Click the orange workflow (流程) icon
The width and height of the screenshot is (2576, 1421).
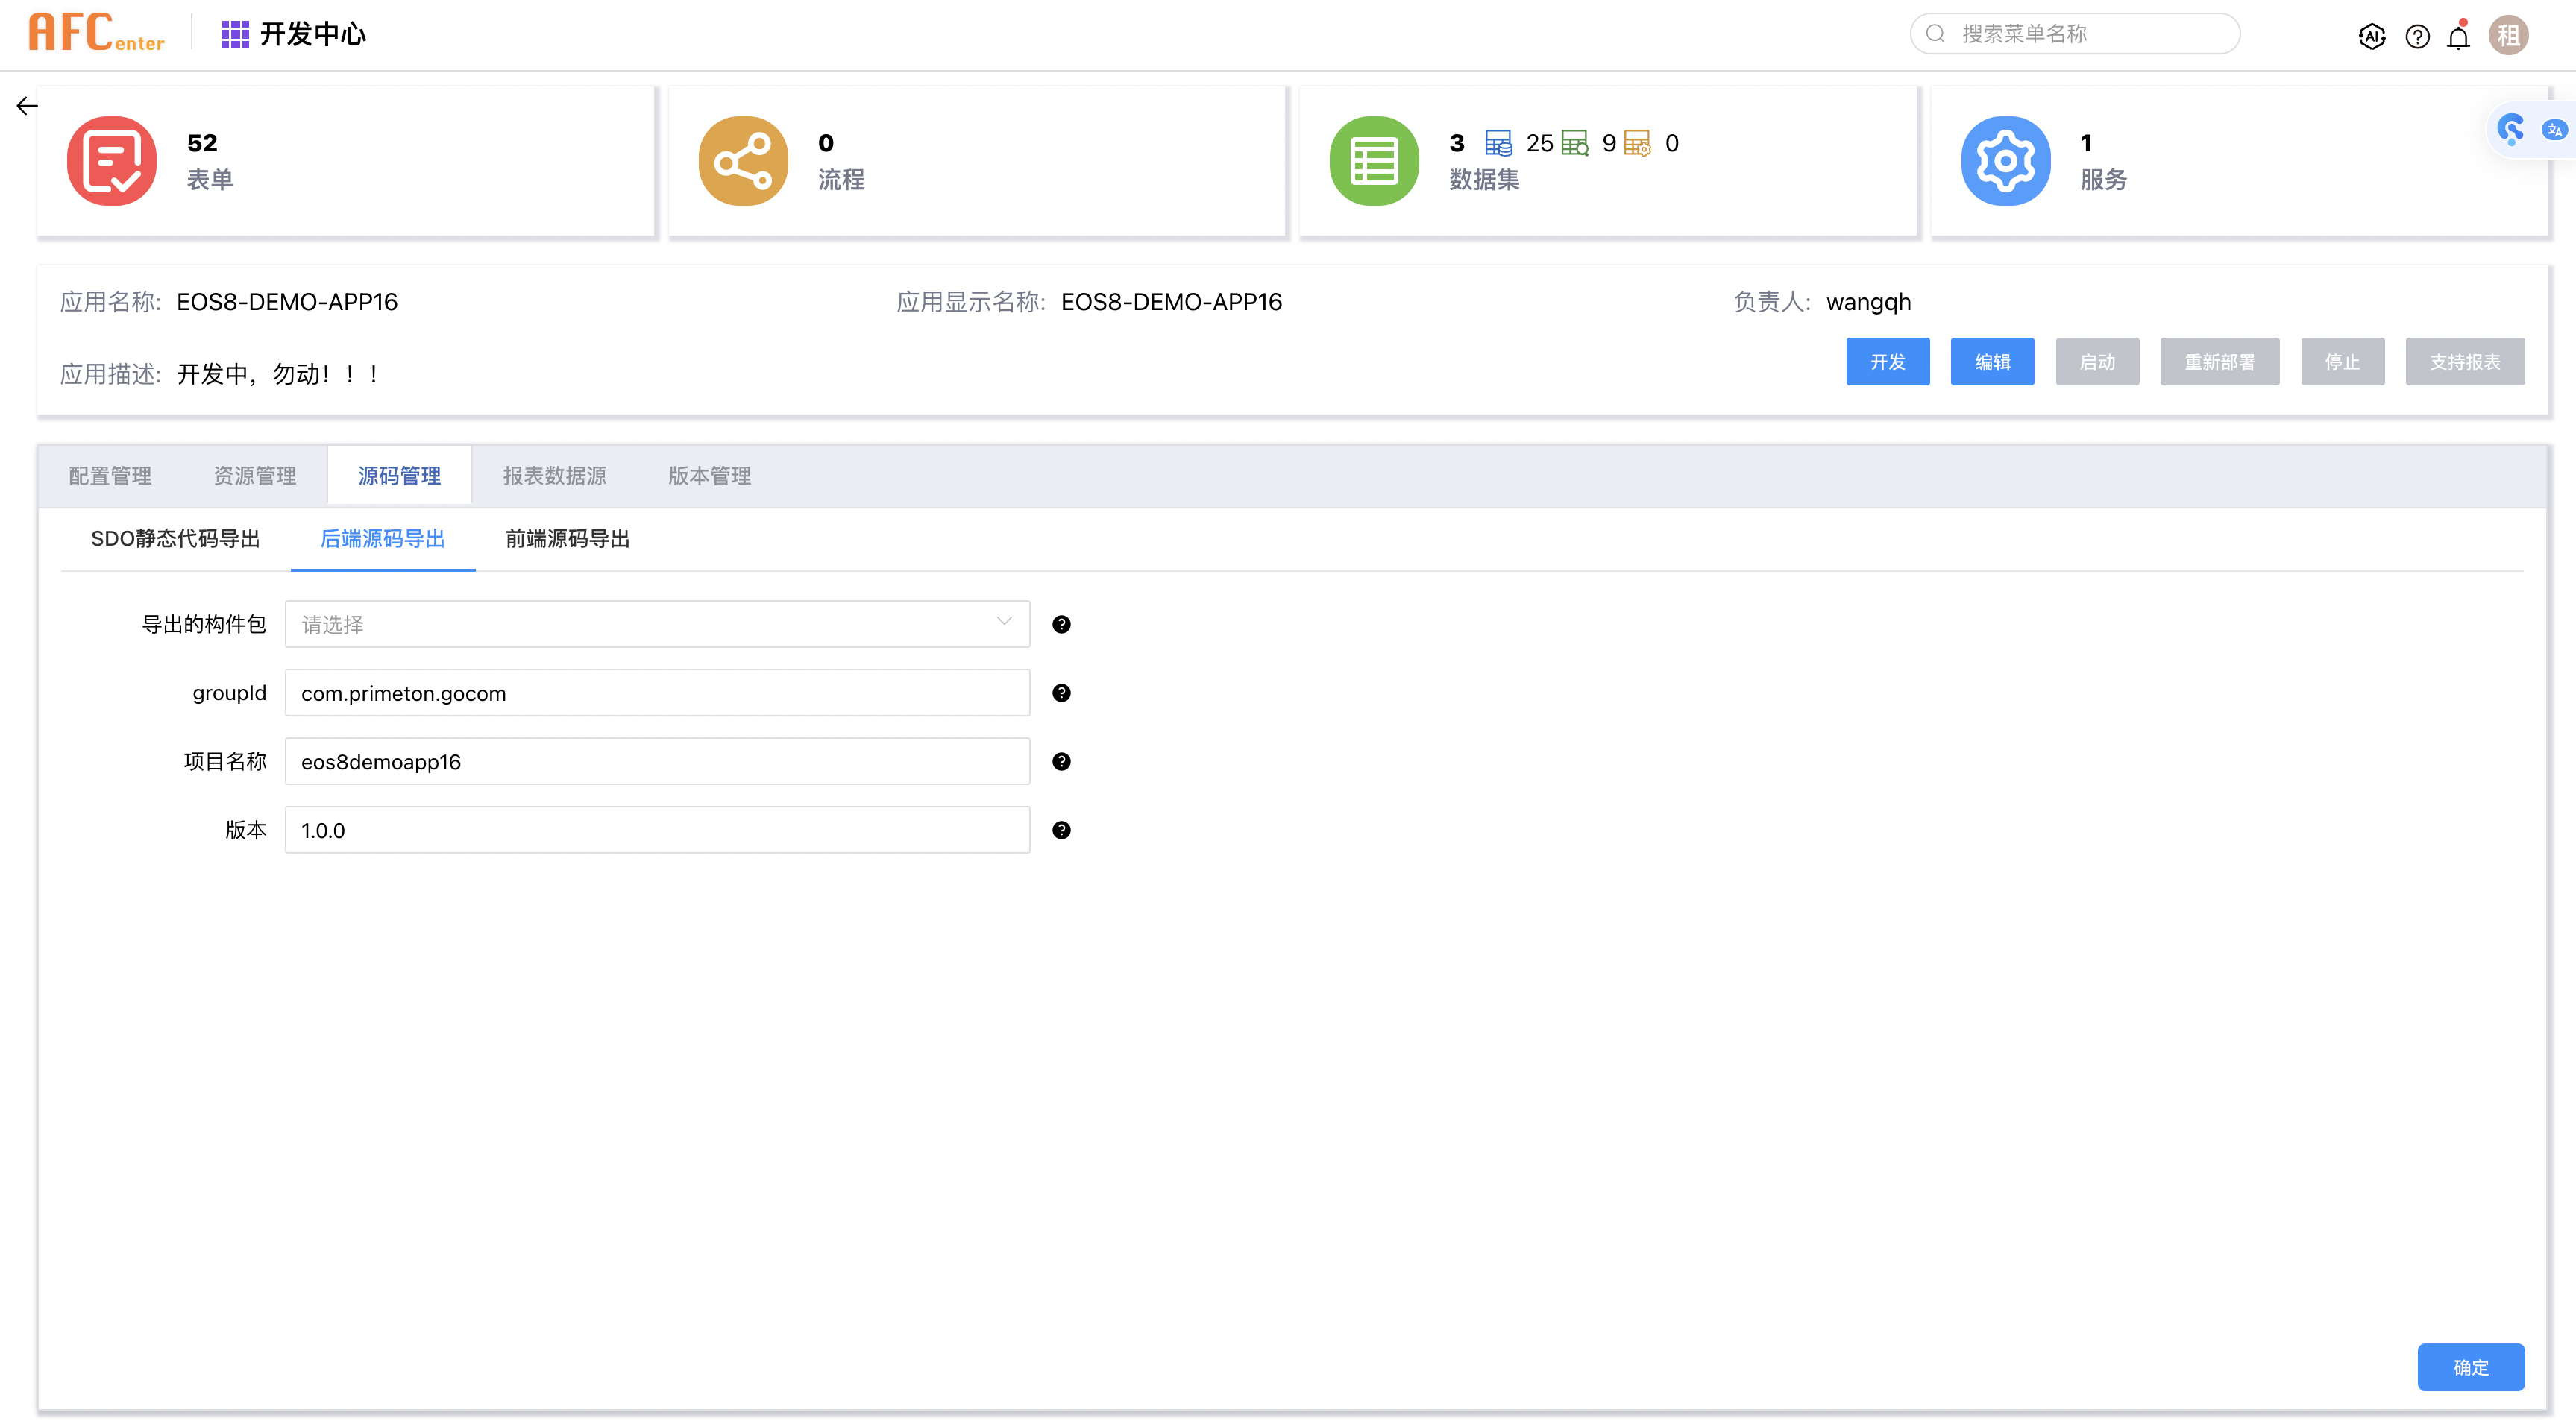[743, 161]
